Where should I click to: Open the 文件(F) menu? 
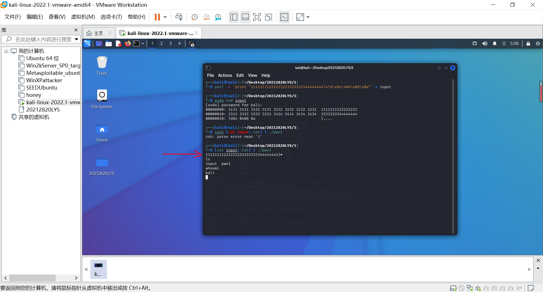(x=13, y=17)
